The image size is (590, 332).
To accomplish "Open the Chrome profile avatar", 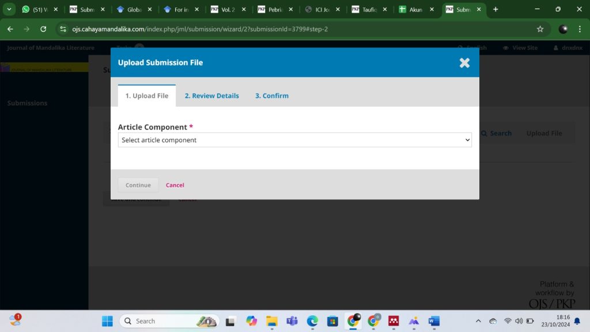I will tap(563, 29).
